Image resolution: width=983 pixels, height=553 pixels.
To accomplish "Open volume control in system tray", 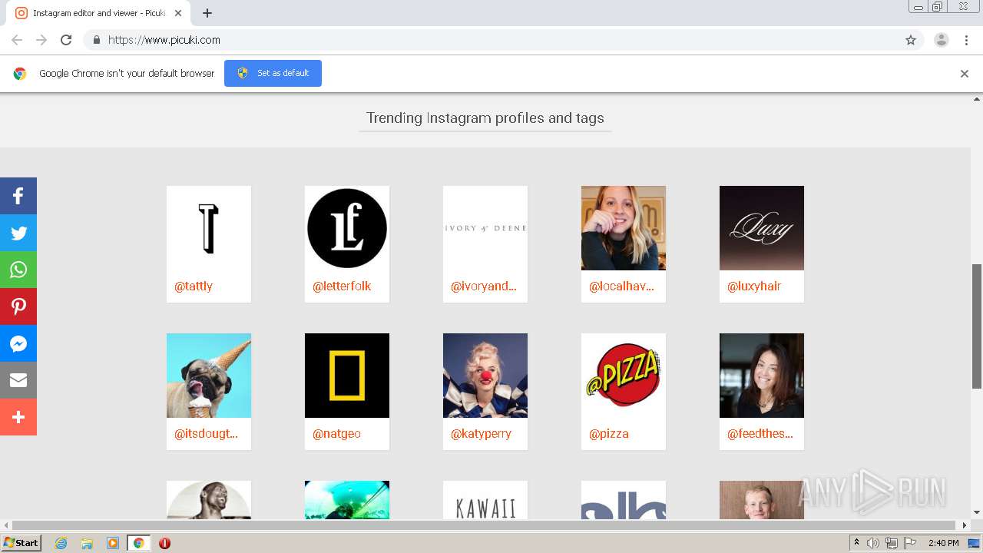I will [x=873, y=543].
